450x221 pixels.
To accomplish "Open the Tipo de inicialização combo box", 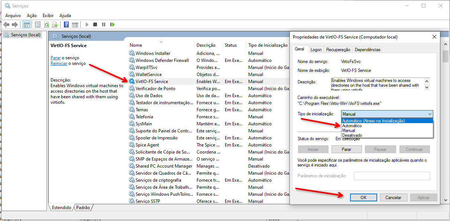I will [387, 114].
